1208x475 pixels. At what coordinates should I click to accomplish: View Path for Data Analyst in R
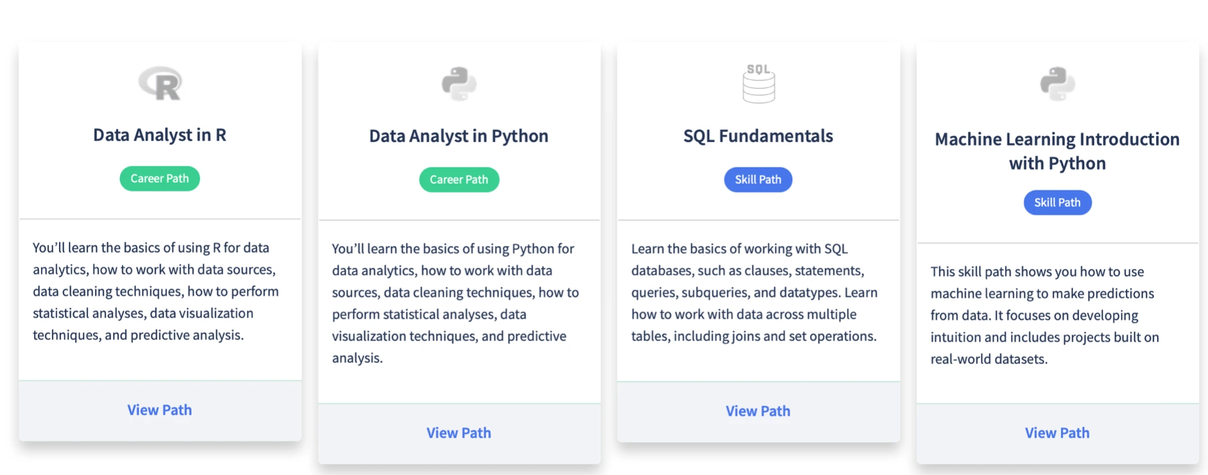tap(160, 410)
